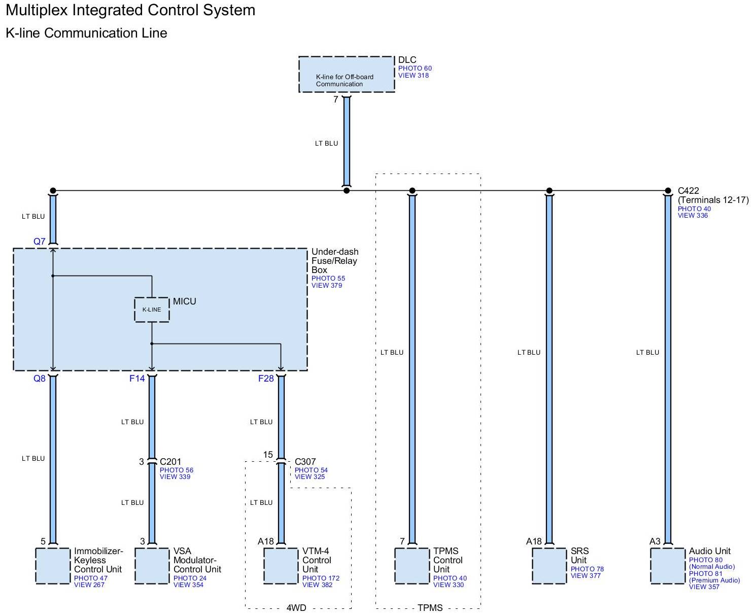Open PHOTO 56 link for connector C201
Screen dimensions: 754x616
[x=176, y=470]
